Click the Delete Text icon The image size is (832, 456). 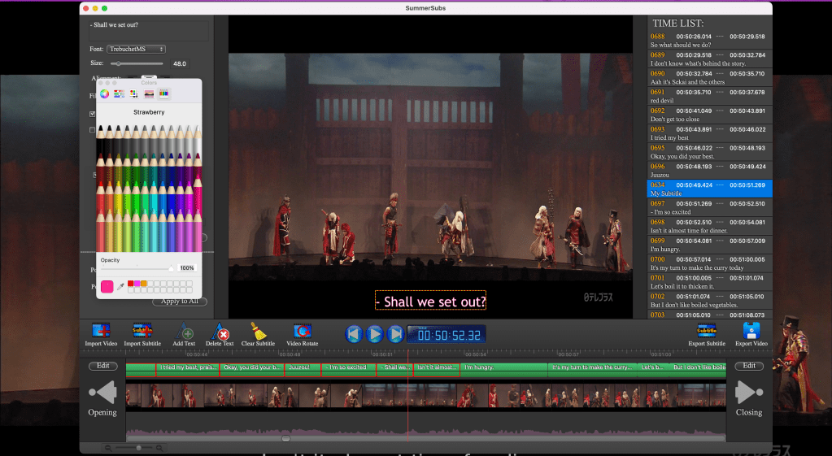(x=220, y=331)
